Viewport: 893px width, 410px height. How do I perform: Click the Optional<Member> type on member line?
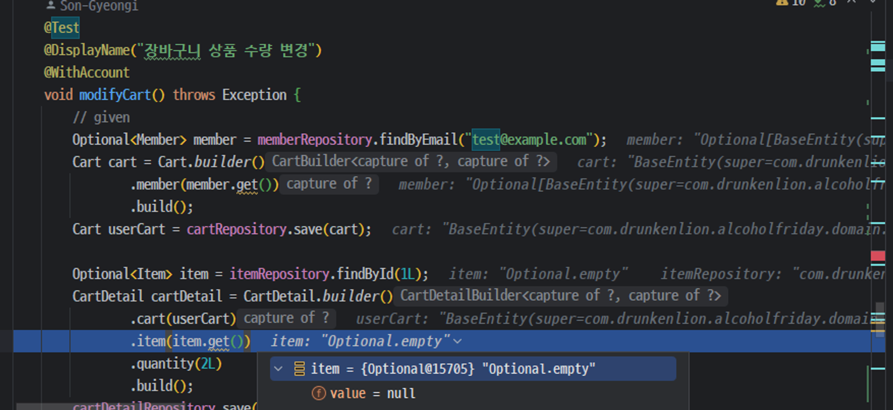point(129,139)
